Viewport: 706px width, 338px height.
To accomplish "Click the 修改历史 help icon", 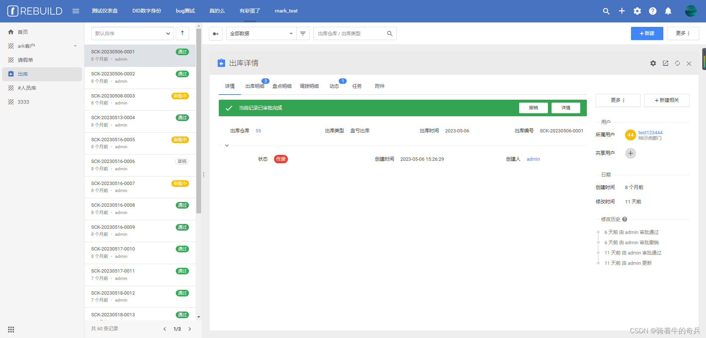I will point(624,220).
